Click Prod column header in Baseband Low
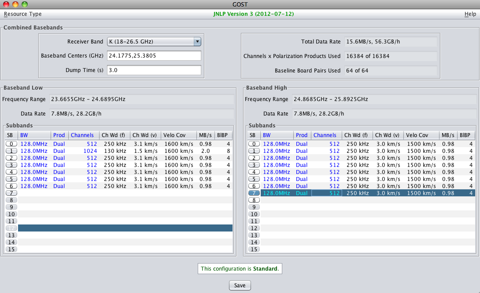Viewport: 480px width, 293px height. [x=59, y=135]
